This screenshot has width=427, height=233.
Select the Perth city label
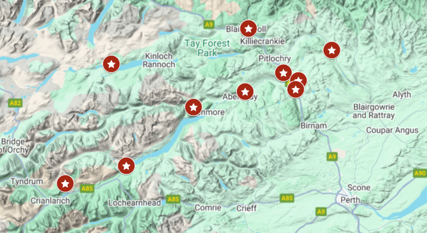point(350,200)
